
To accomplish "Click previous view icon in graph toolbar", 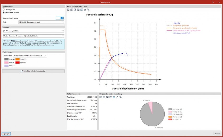I will (x=68, y=10).
